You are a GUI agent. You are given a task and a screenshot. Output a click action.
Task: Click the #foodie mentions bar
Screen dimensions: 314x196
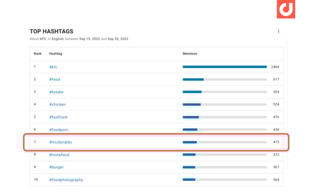(x=225, y=92)
